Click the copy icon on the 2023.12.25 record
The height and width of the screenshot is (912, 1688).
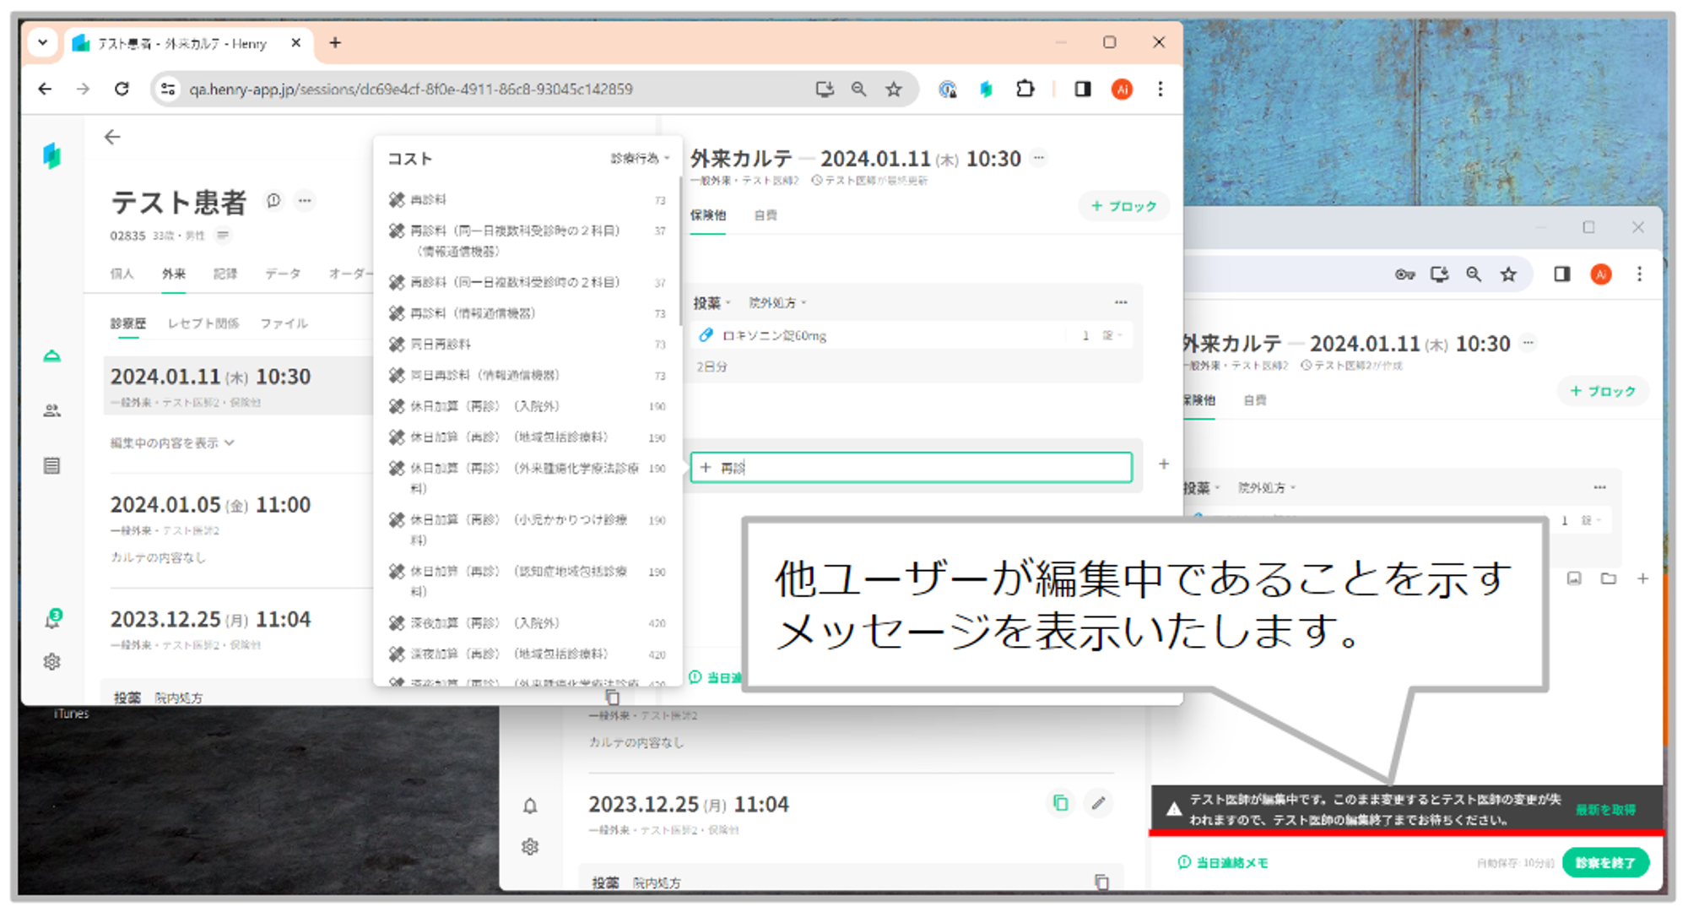click(1060, 803)
